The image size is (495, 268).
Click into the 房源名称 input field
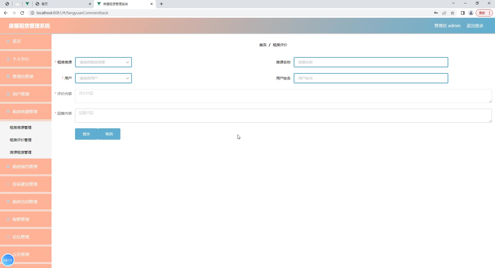(371, 62)
